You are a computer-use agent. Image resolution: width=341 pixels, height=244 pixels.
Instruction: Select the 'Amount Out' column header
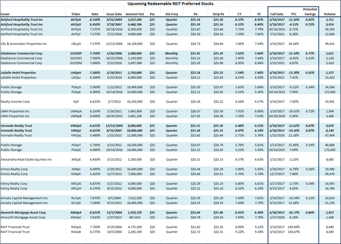click(135, 14)
